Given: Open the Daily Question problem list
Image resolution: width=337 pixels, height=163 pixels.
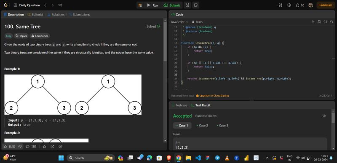Looking at the screenshot, I should (27, 5).
